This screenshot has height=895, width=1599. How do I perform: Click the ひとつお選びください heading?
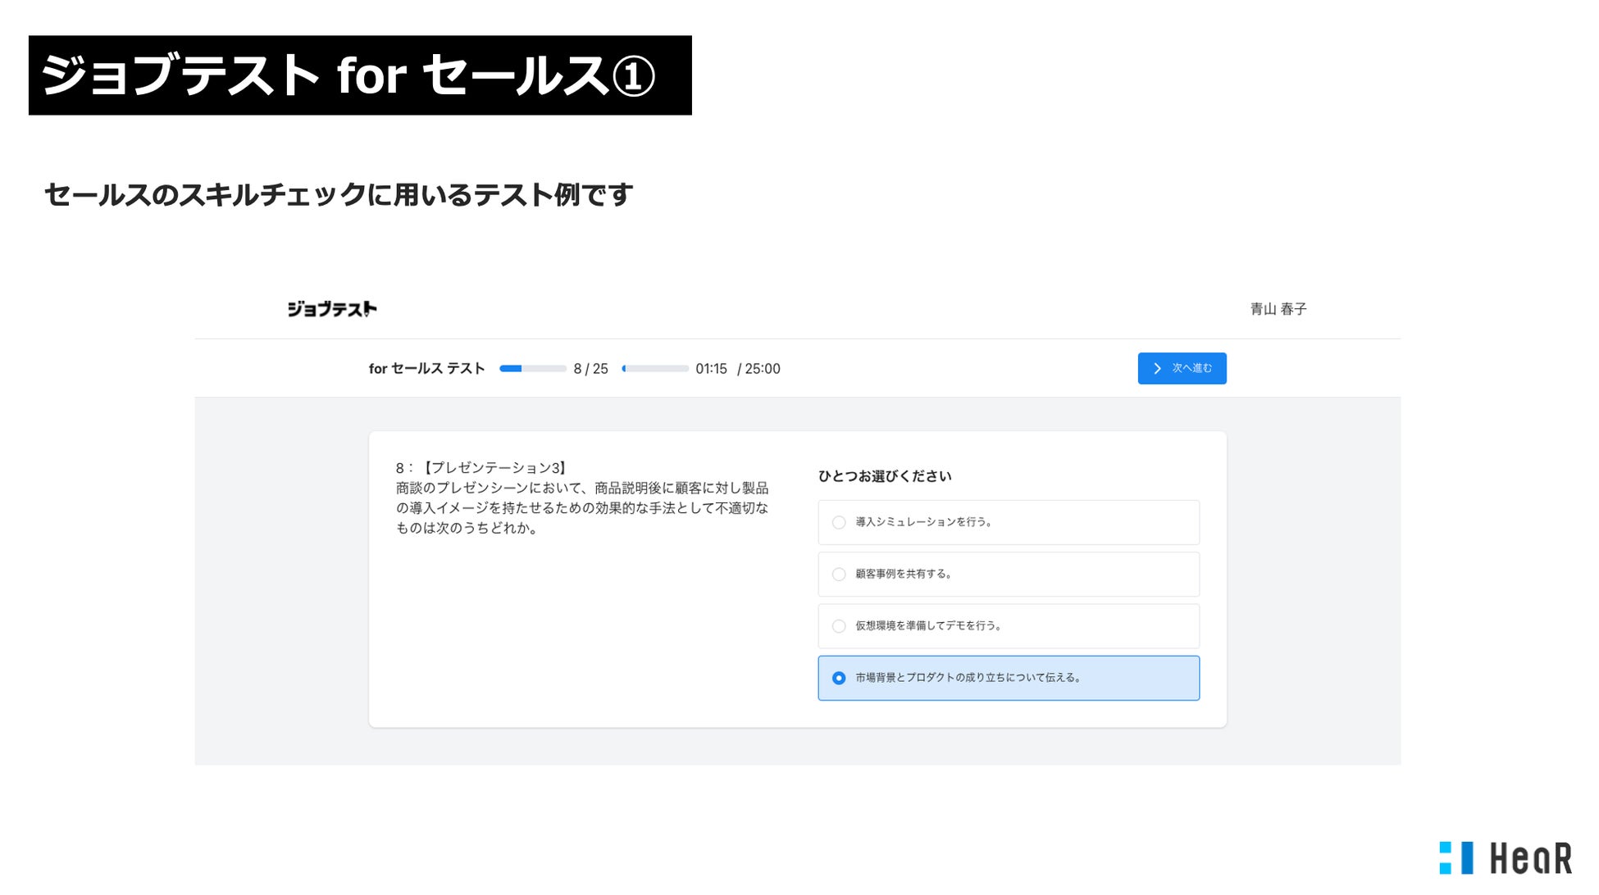click(884, 476)
